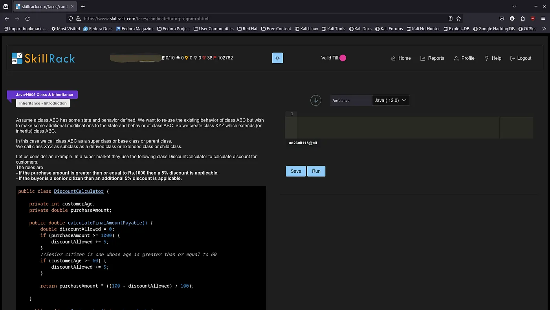
Task: Show more bookmarks chevron
Action: click(544, 29)
